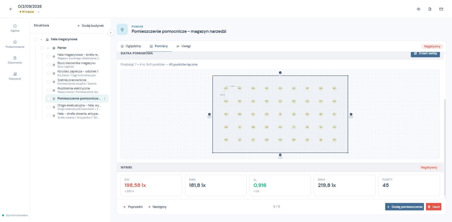Click the bottom edge marker of the grid
Viewport: 452px width, 222px height.
tap(280, 155)
